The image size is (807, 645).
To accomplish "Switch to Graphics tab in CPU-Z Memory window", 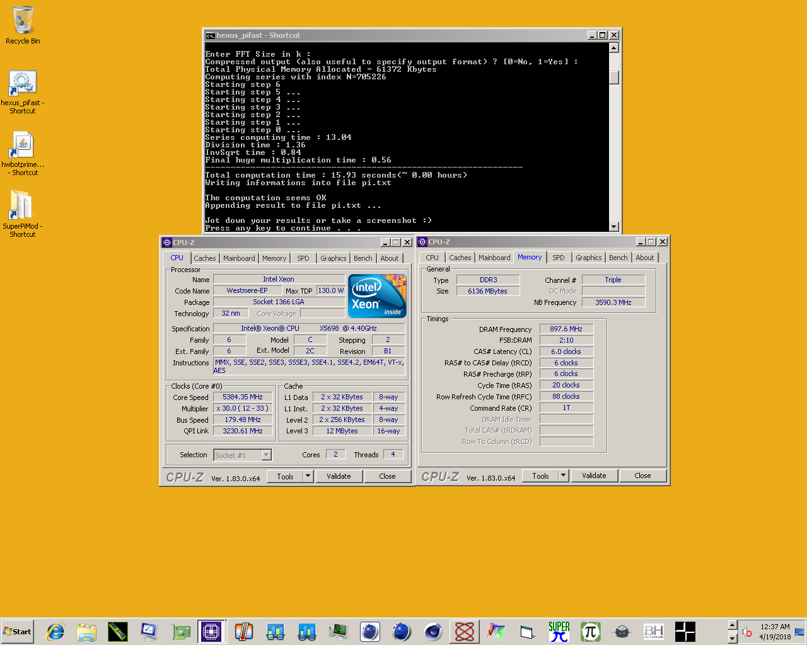I will click(589, 258).
